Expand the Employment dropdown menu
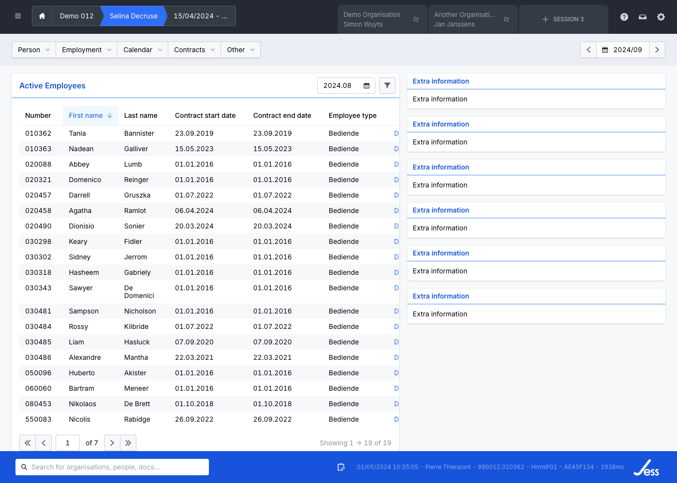Viewport: 677px width, 483px height. (x=87, y=50)
